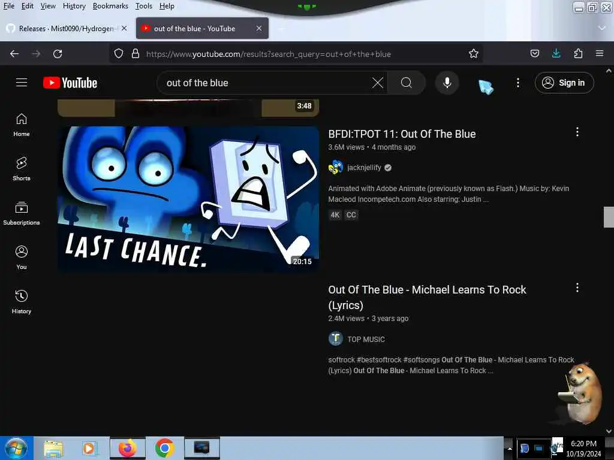
Task: Click the CC badge on BFDI video
Action: [351, 215]
